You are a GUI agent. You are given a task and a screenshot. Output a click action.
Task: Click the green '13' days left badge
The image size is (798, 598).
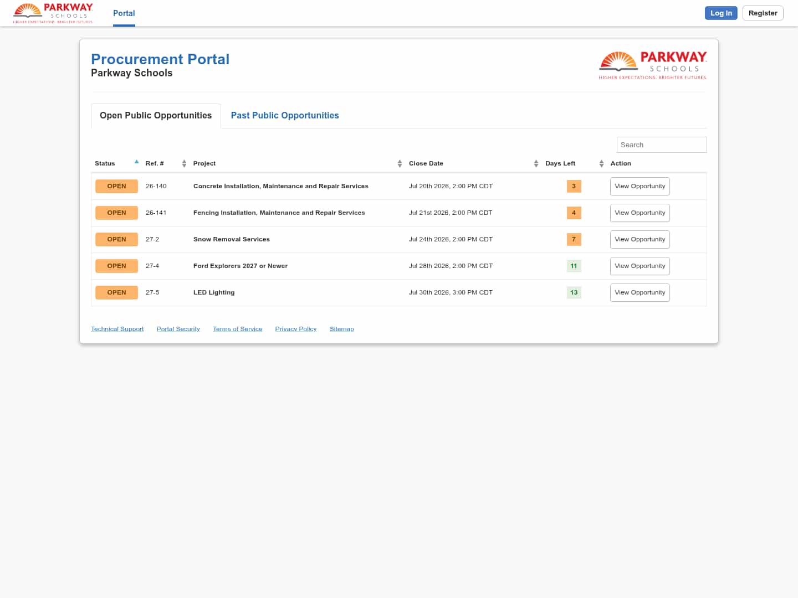tap(574, 292)
